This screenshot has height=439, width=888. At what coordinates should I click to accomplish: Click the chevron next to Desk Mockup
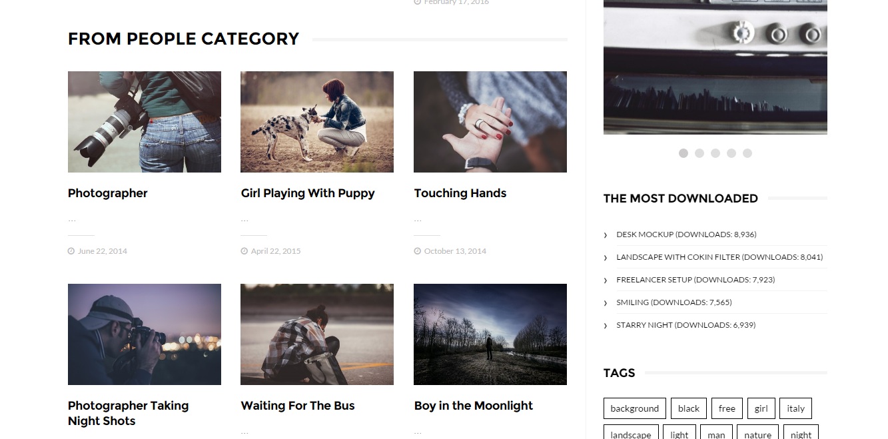click(x=606, y=235)
